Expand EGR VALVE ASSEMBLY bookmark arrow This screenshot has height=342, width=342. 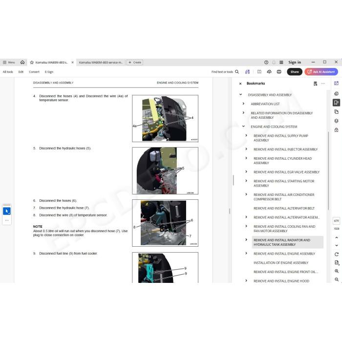(x=246, y=171)
